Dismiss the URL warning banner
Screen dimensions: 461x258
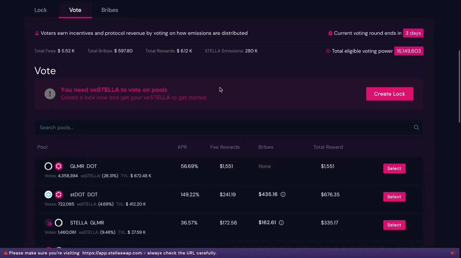pos(452,253)
